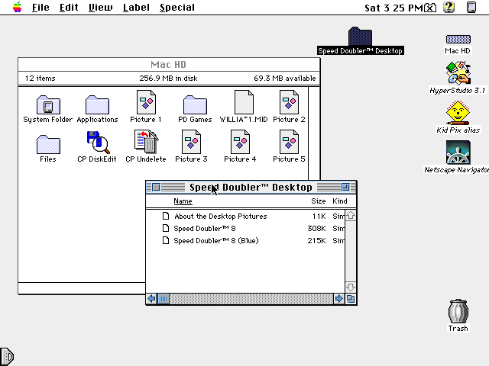Select the Picture 1 file icon
This screenshot has height=366, width=489.
click(146, 102)
